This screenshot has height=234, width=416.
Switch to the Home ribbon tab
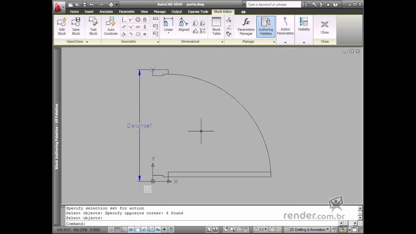(74, 12)
